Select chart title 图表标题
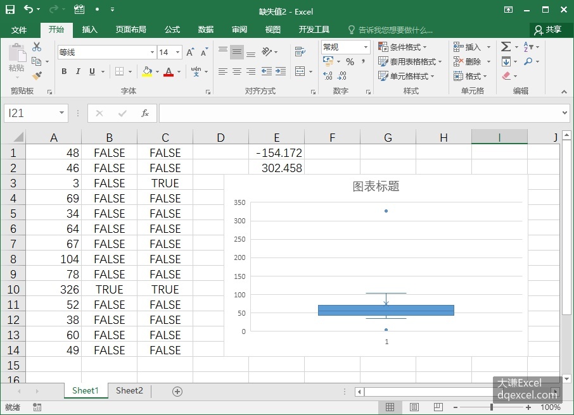Screen dimensions: 574x415 coord(376,187)
